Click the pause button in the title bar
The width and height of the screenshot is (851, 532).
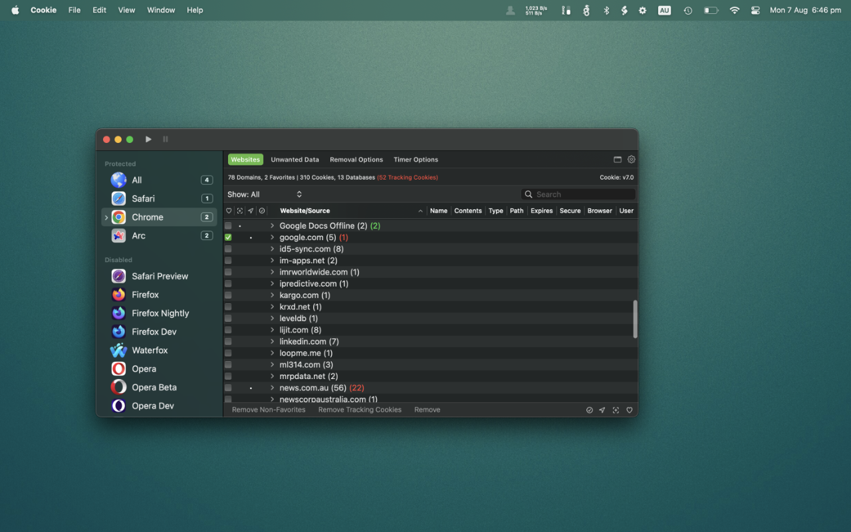166,140
